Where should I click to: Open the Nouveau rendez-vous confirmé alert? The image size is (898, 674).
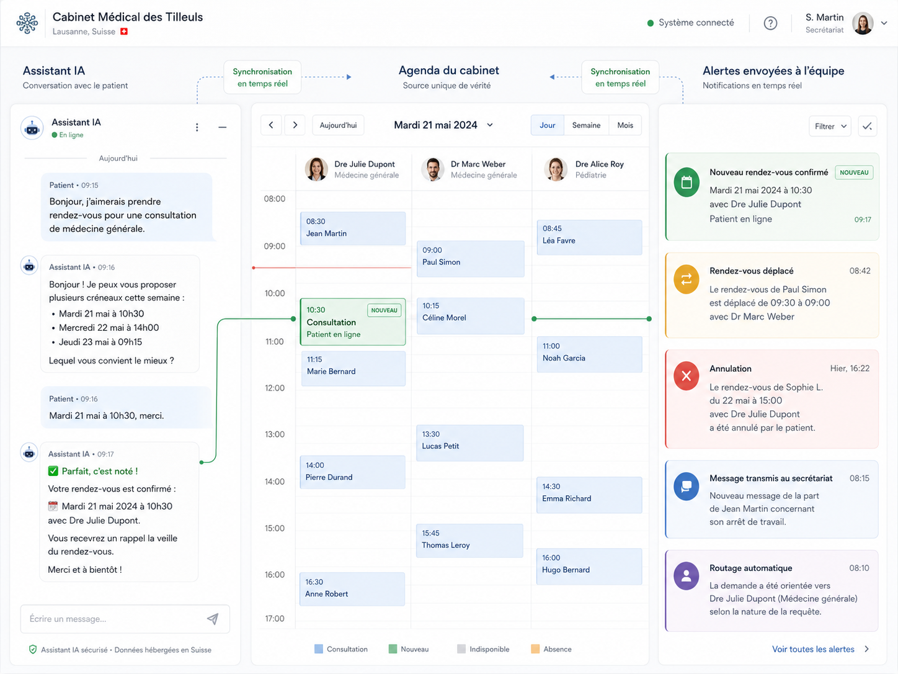click(772, 196)
